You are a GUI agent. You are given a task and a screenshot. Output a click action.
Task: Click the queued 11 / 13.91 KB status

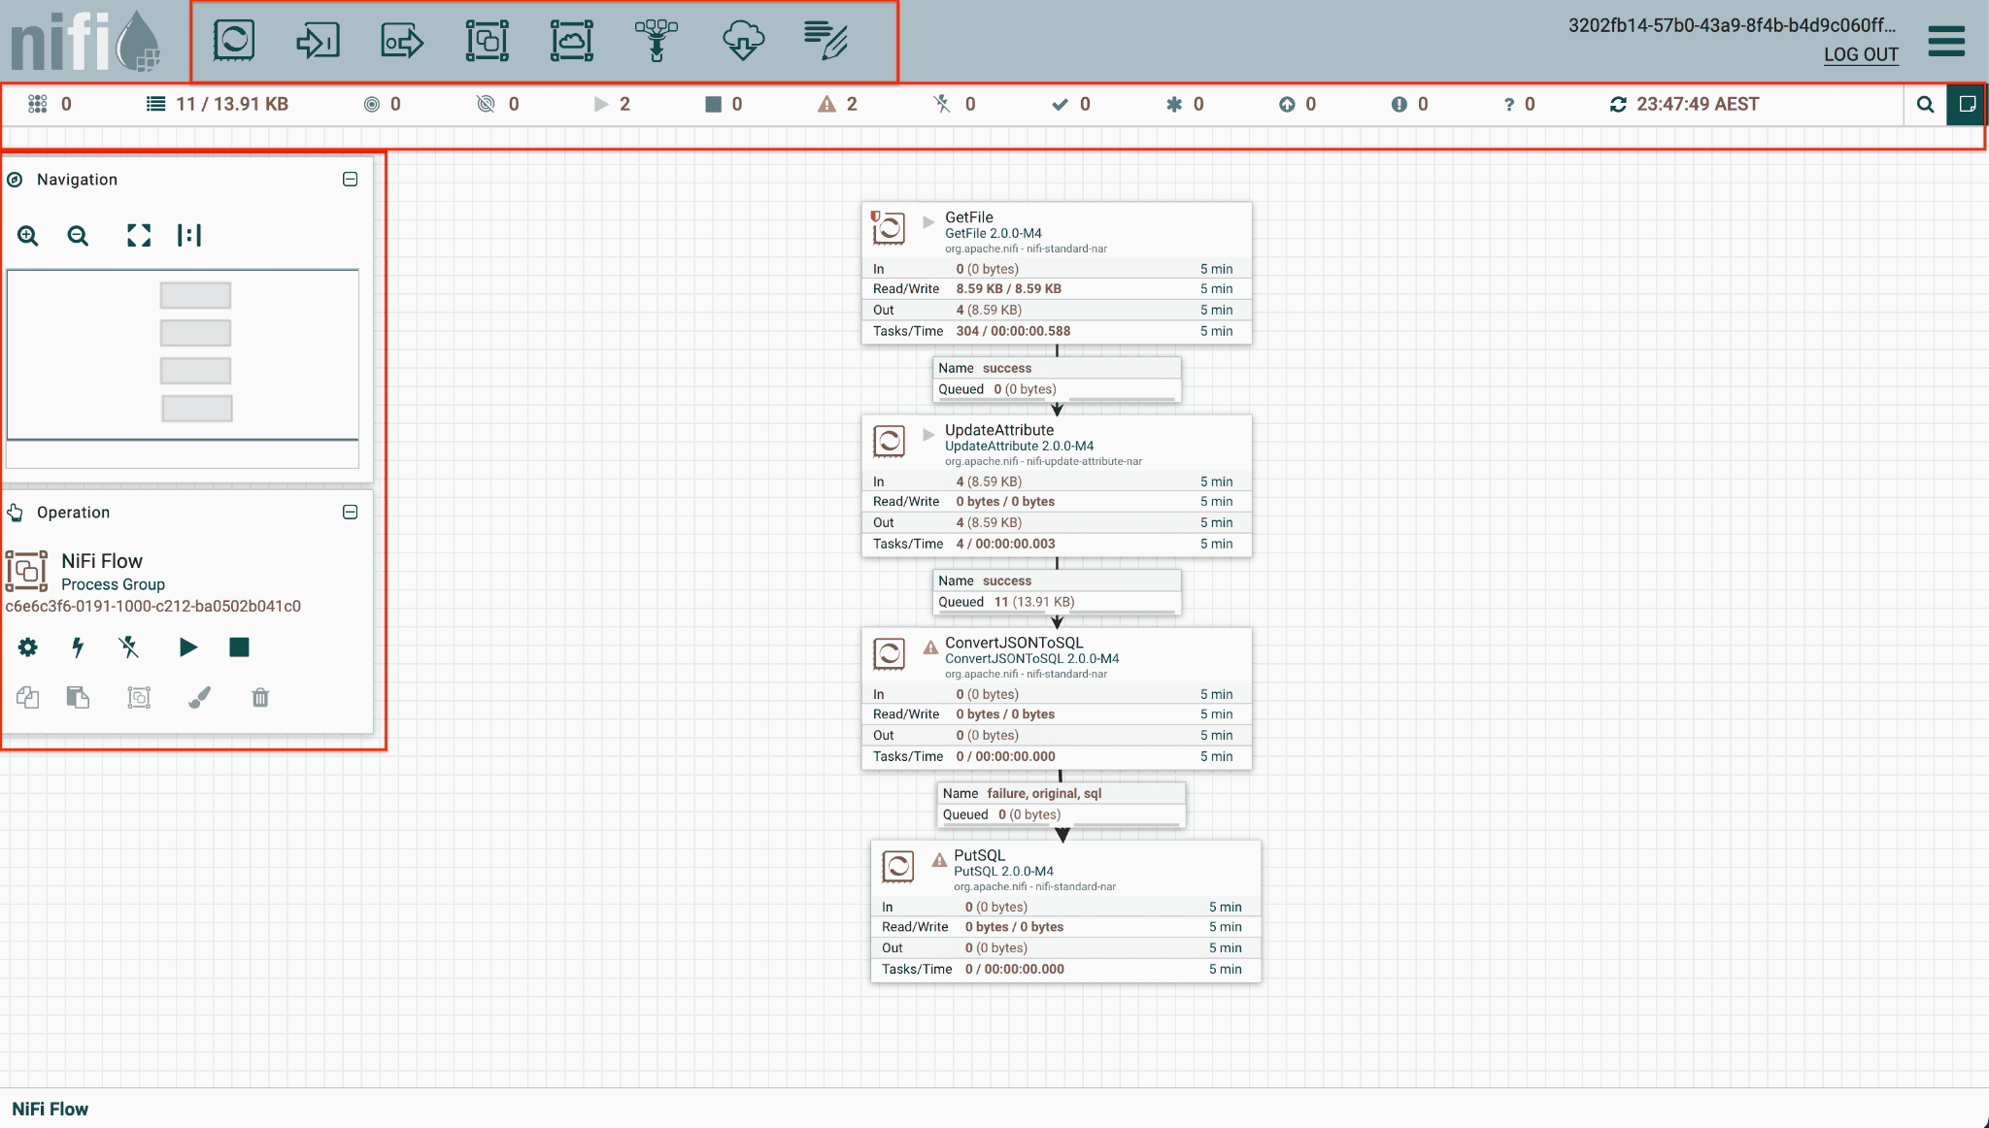coord(218,104)
